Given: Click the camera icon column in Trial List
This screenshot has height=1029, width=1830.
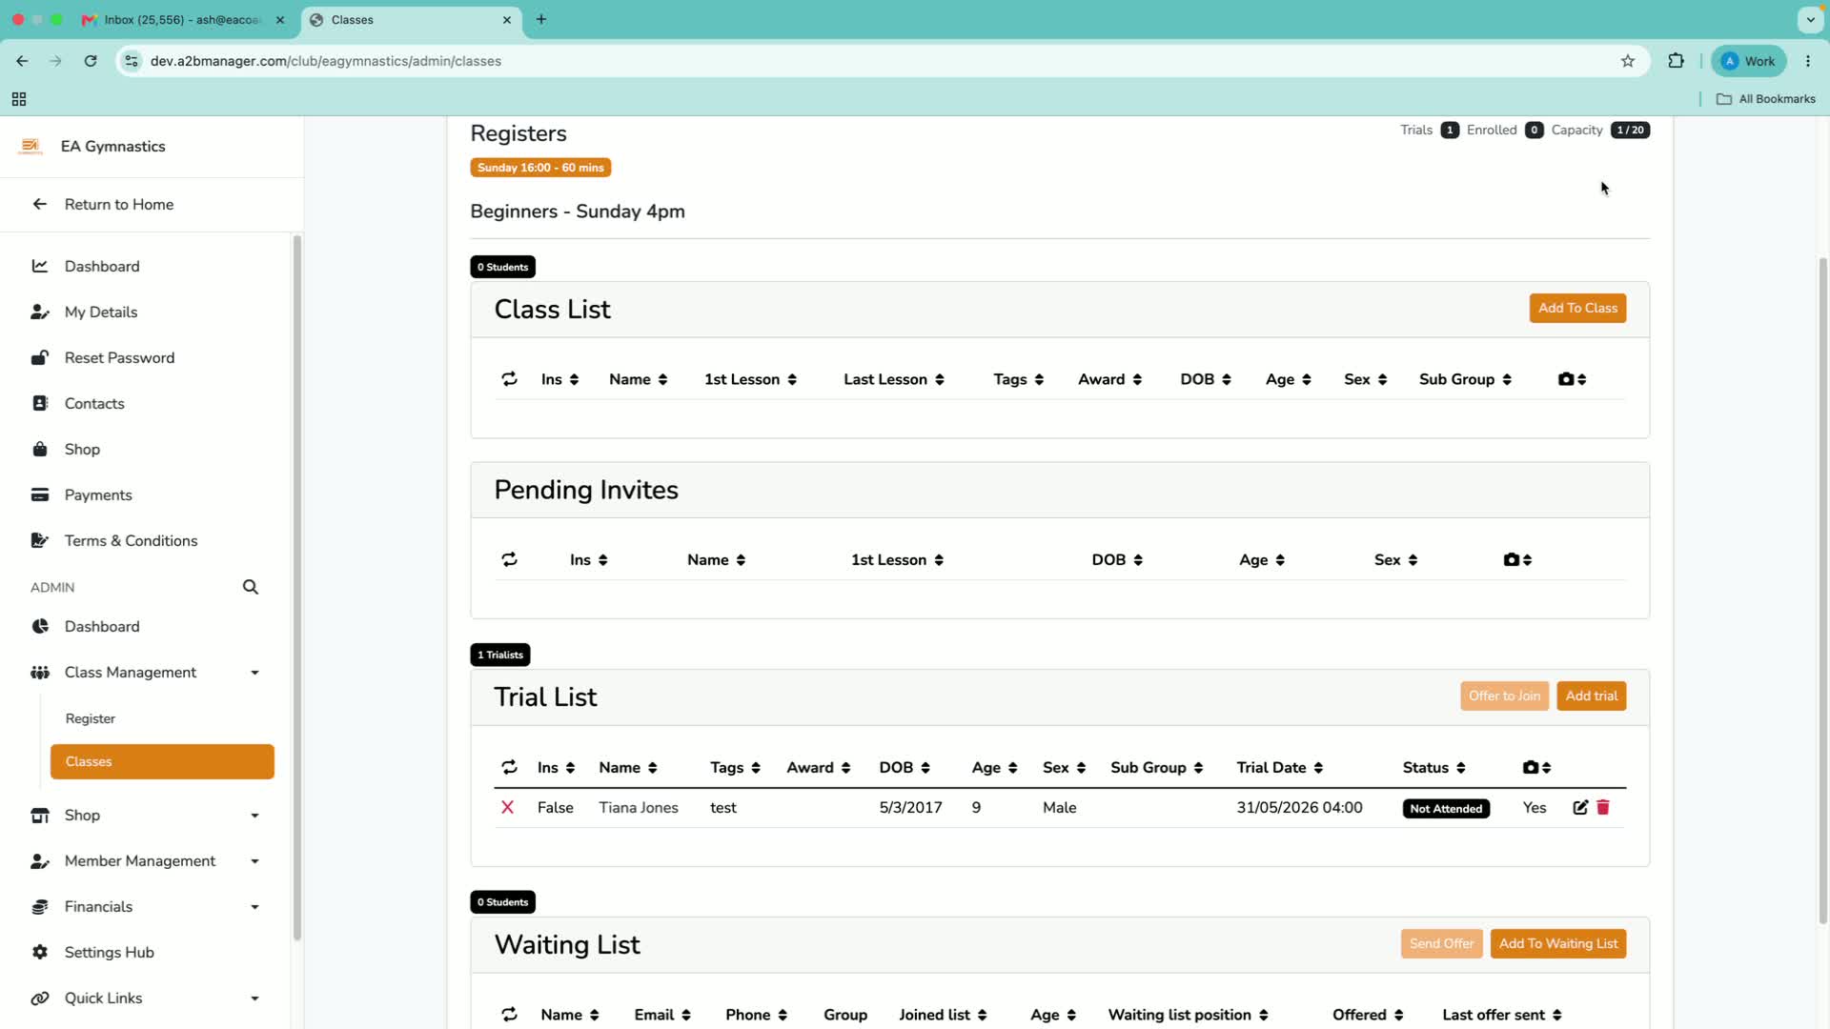Looking at the screenshot, I should coord(1536,768).
